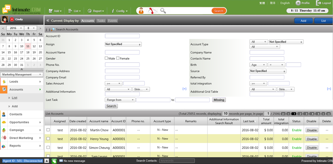333x164 pixels.
Task: Click the magnifier icon in top search bar
Action: [x=163, y=11]
